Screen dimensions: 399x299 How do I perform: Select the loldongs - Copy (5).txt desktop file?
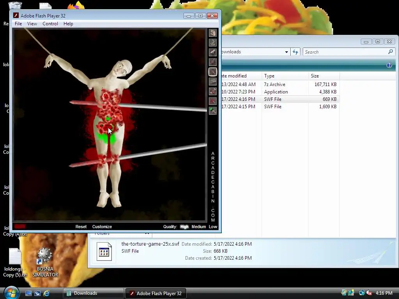click(x=15, y=263)
